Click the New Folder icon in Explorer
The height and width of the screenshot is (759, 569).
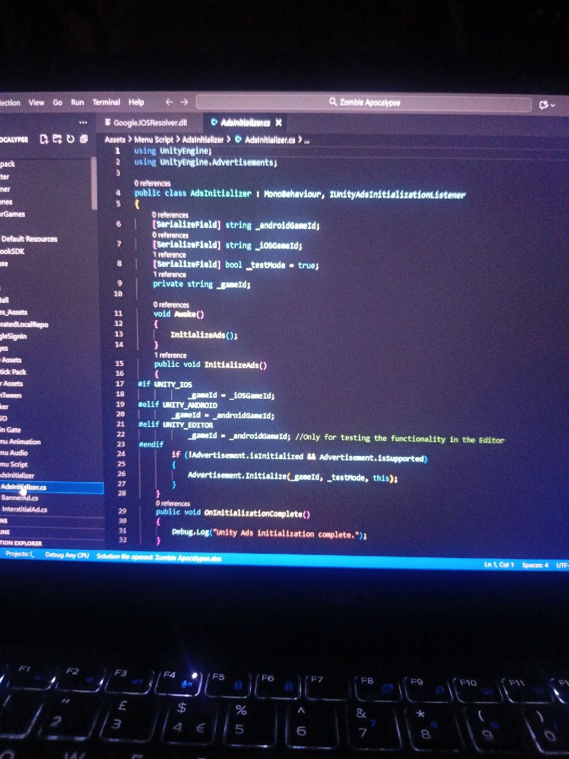click(x=57, y=139)
